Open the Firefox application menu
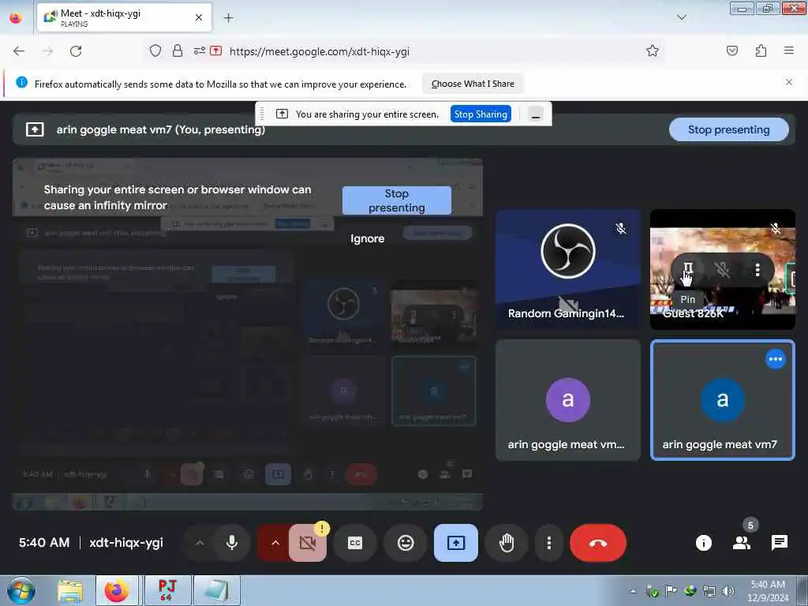The width and height of the screenshot is (808, 606). tap(788, 50)
